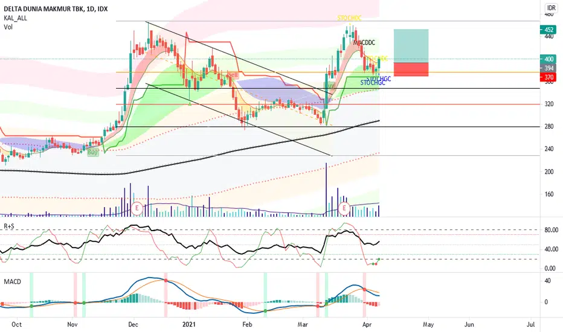Click the Mar label on time axis
The image size is (563, 332).
[x=303, y=325]
